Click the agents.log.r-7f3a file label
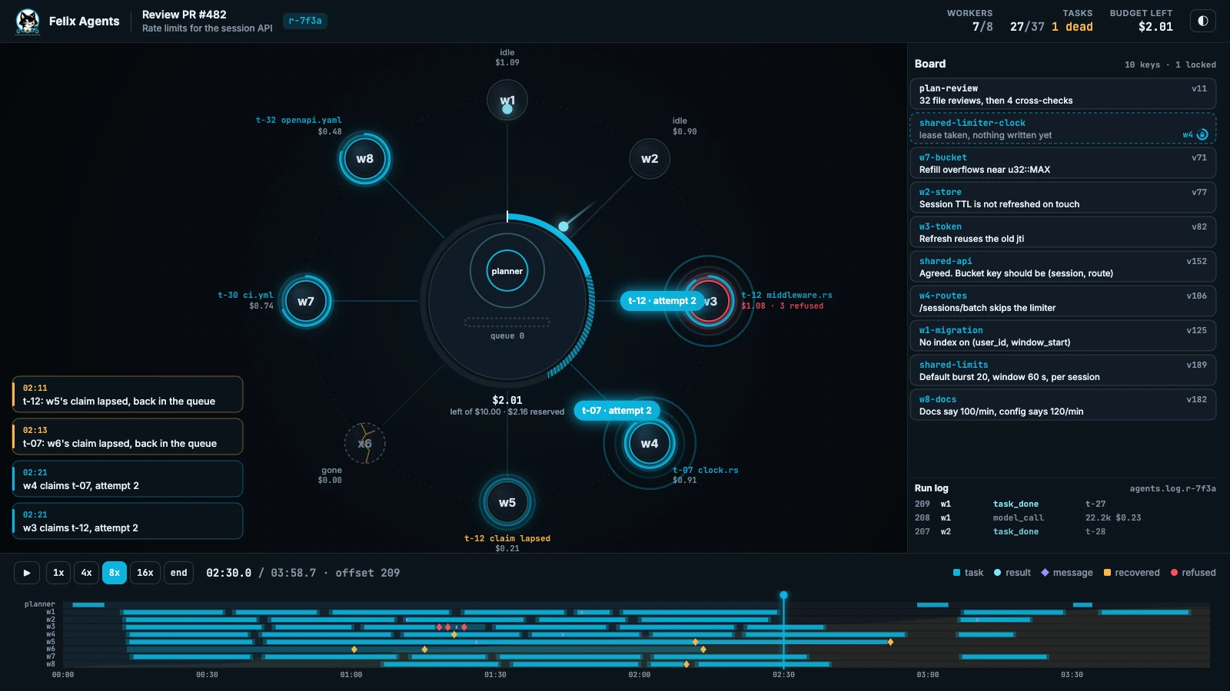This screenshot has height=691, width=1230. click(x=1172, y=488)
